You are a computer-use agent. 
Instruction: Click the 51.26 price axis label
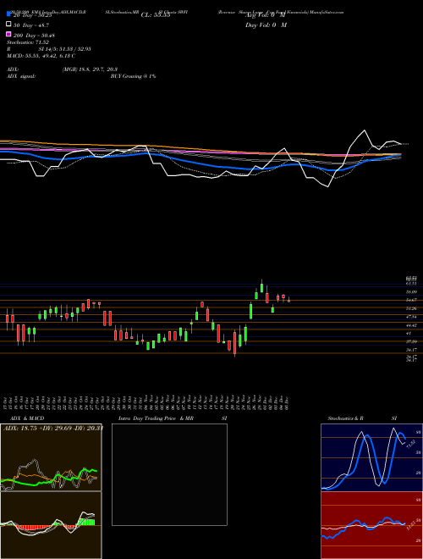[x=412, y=308]
